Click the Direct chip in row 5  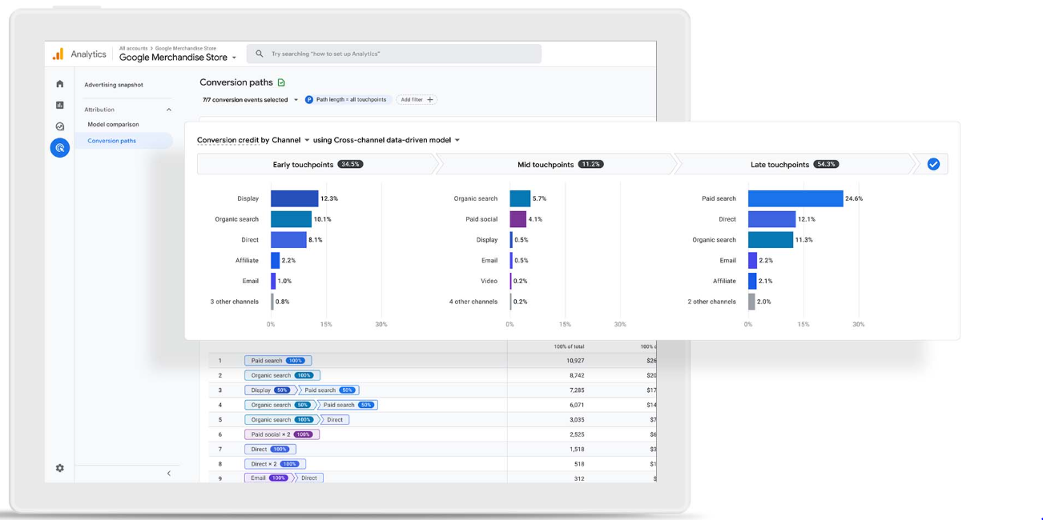tap(335, 420)
